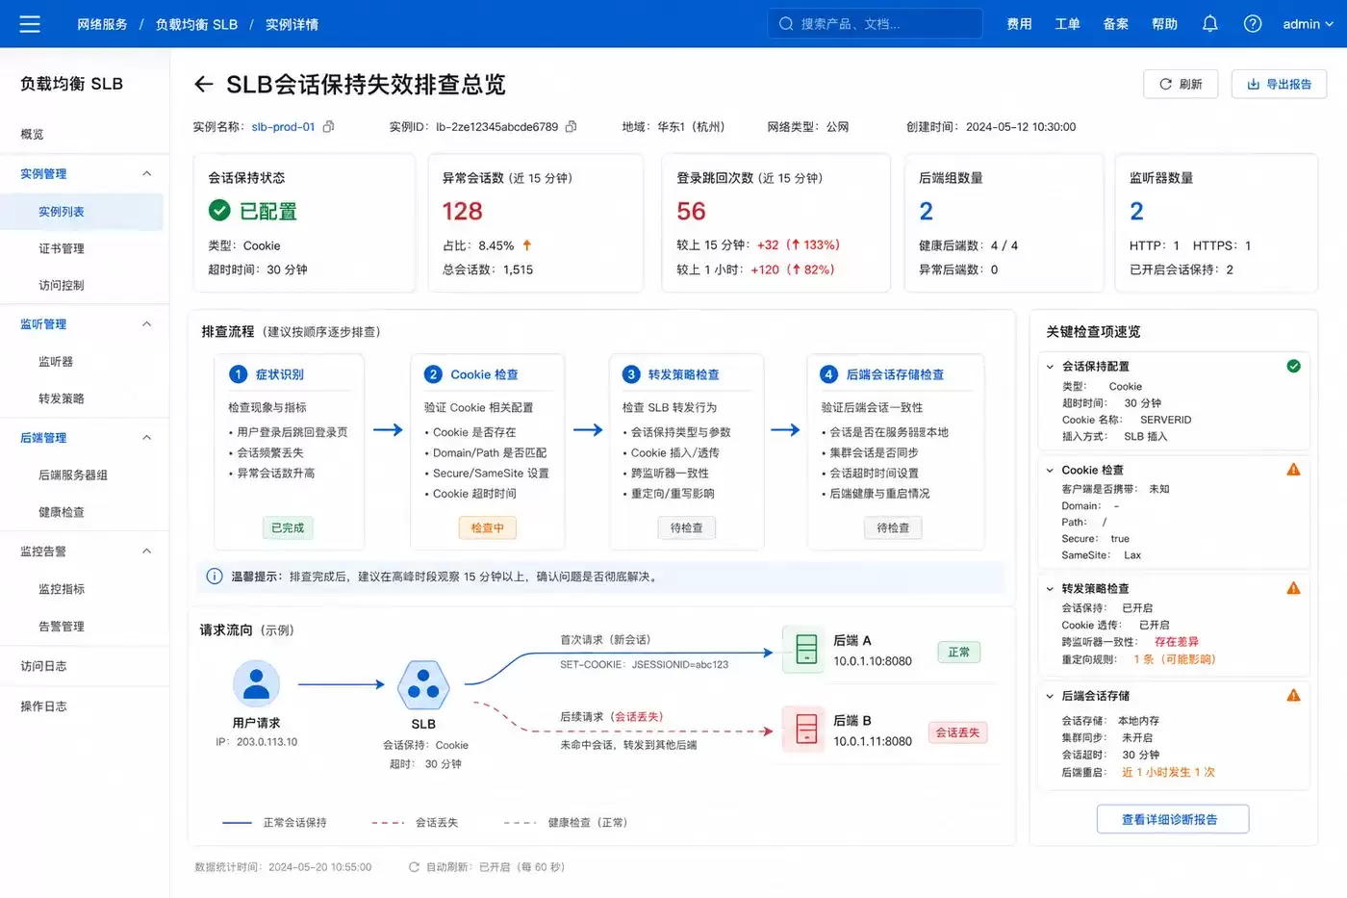The width and height of the screenshot is (1347, 898).
Task: Open 工单 in the top bar
Action: 1067,24
